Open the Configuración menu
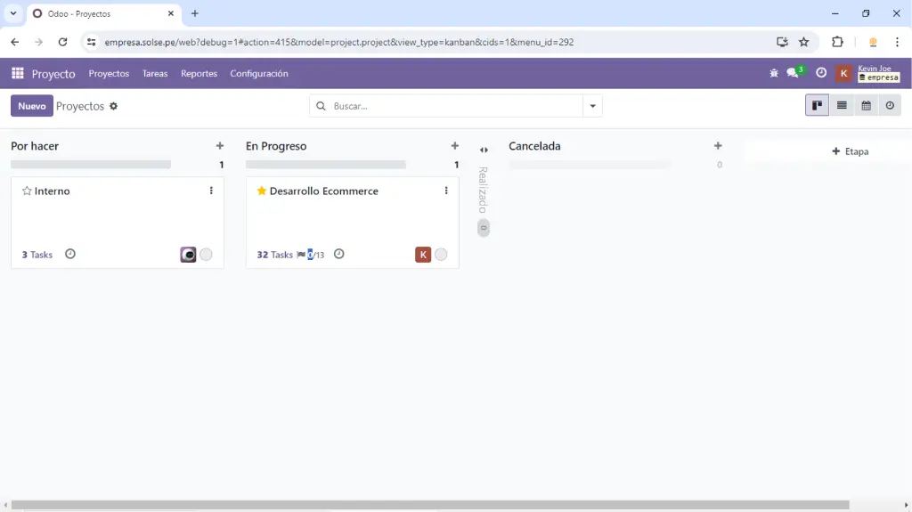The height and width of the screenshot is (512, 912). 258,74
